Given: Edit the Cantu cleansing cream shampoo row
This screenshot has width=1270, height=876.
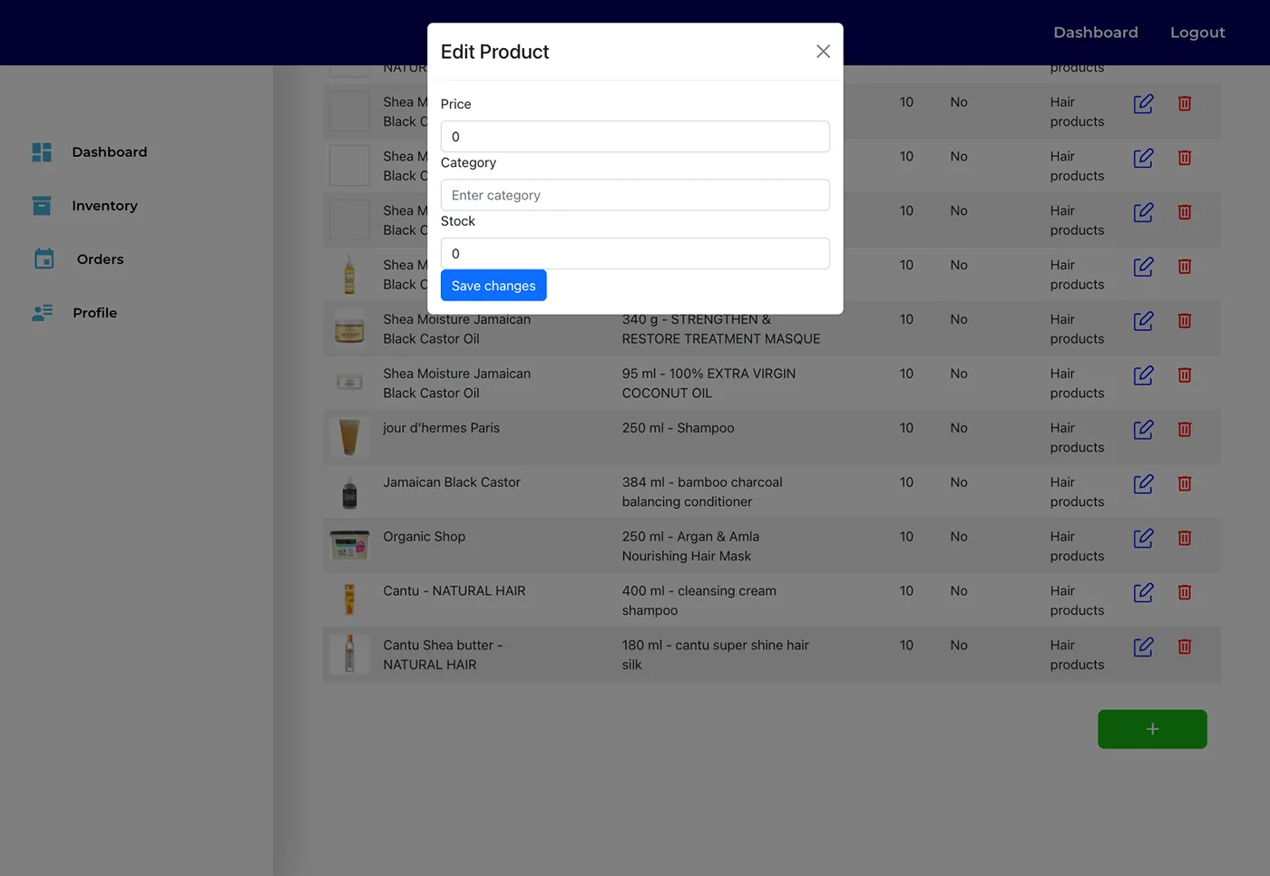Looking at the screenshot, I should [1144, 592].
